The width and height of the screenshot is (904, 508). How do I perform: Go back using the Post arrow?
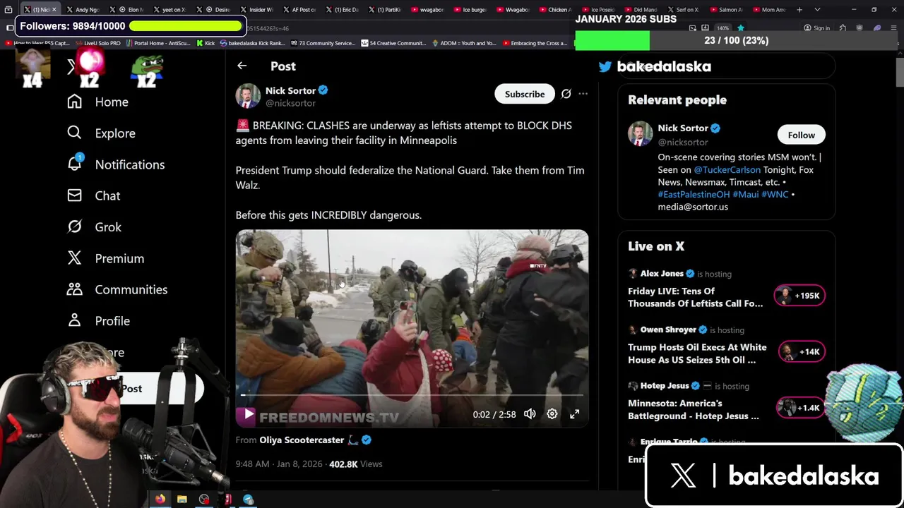coord(242,66)
